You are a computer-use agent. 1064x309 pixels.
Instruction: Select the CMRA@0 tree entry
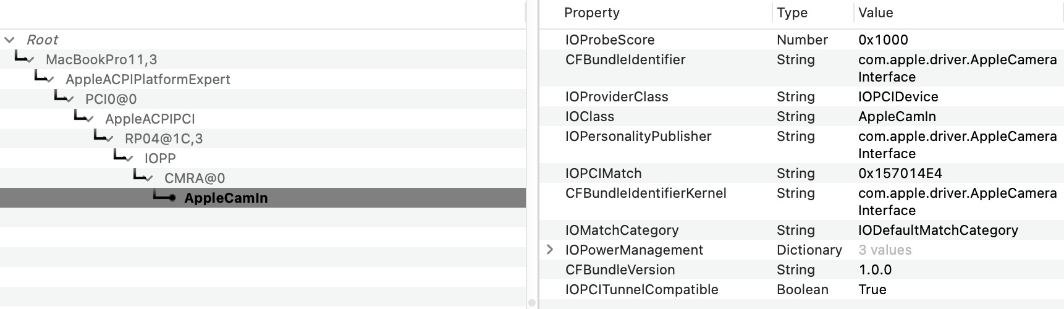pyautogui.click(x=195, y=179)
